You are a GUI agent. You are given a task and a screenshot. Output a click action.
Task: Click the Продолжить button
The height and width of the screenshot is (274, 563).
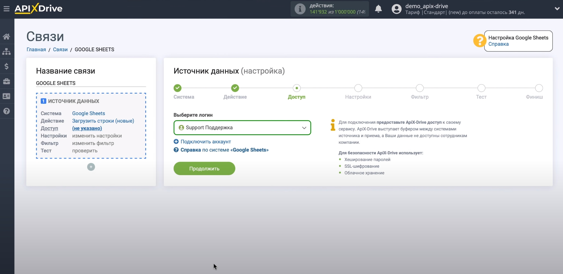point(204,168)
